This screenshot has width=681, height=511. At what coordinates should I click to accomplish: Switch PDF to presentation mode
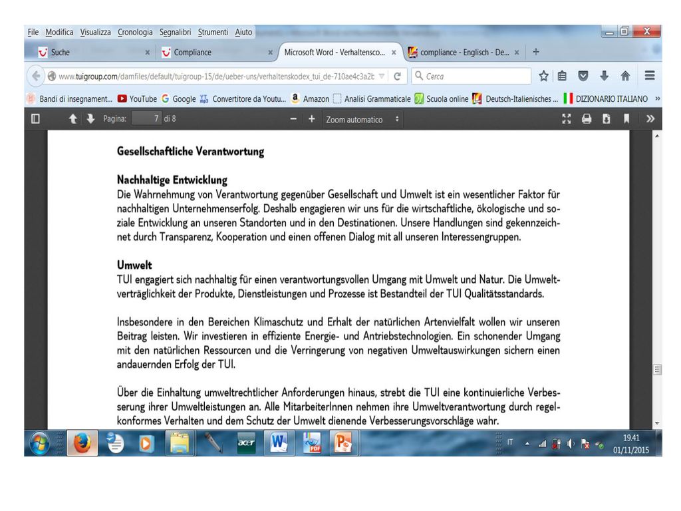coord(567,118)
